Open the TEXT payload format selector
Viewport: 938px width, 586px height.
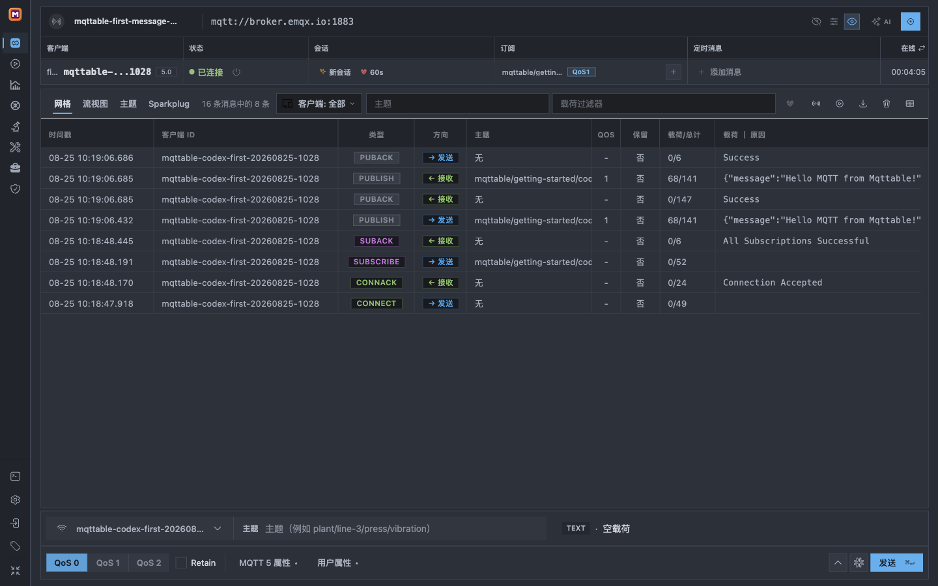pos(576,528)
